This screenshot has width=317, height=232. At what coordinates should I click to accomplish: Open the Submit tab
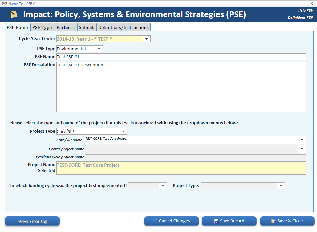[x=86, y=27]
